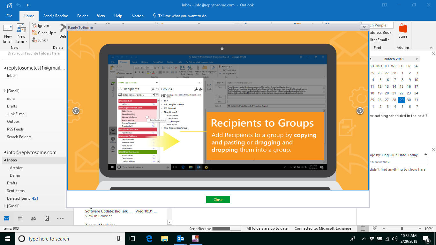Switch to Reading view in status bar
This screenshot has width=436, height=245.
pyautogui.click(x=375, y=228)
